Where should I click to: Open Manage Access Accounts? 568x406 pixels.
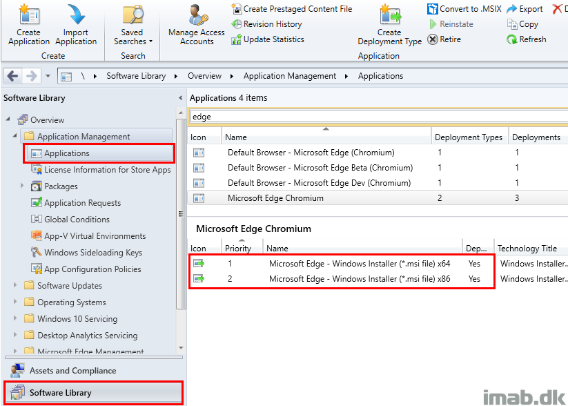[196, 25]
